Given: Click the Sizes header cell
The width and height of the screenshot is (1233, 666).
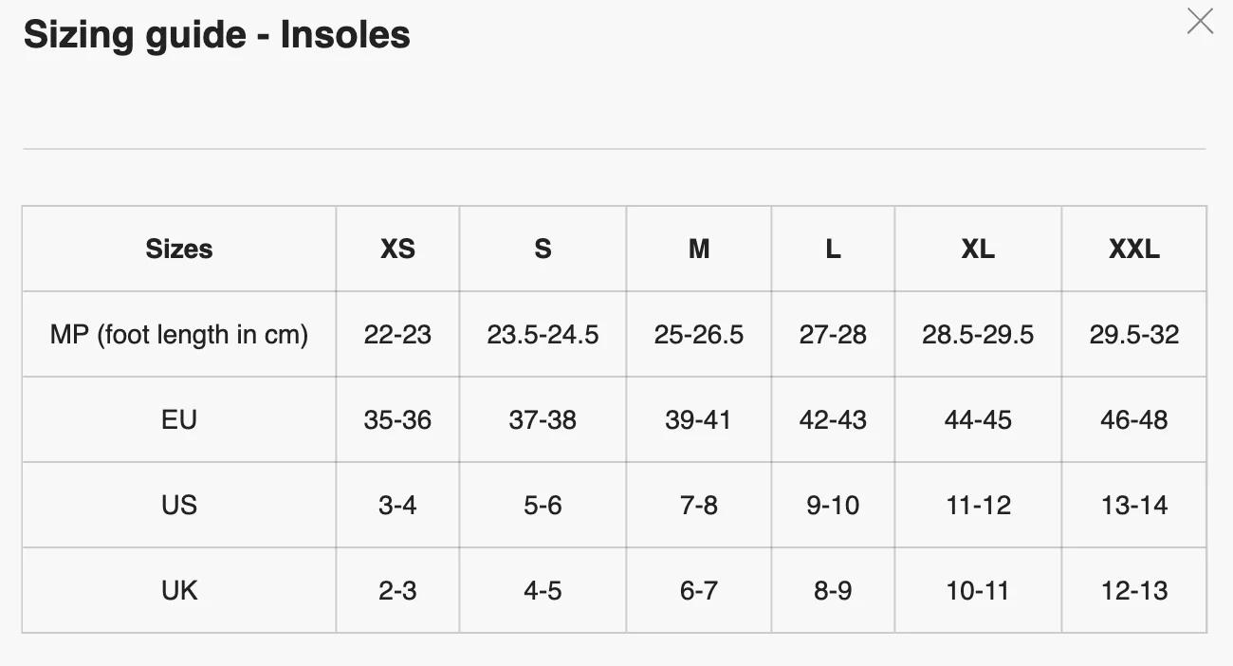Looking at the screenshot, I should point(179,249).
